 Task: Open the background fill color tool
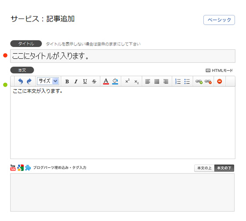click(x=115, y=81)
